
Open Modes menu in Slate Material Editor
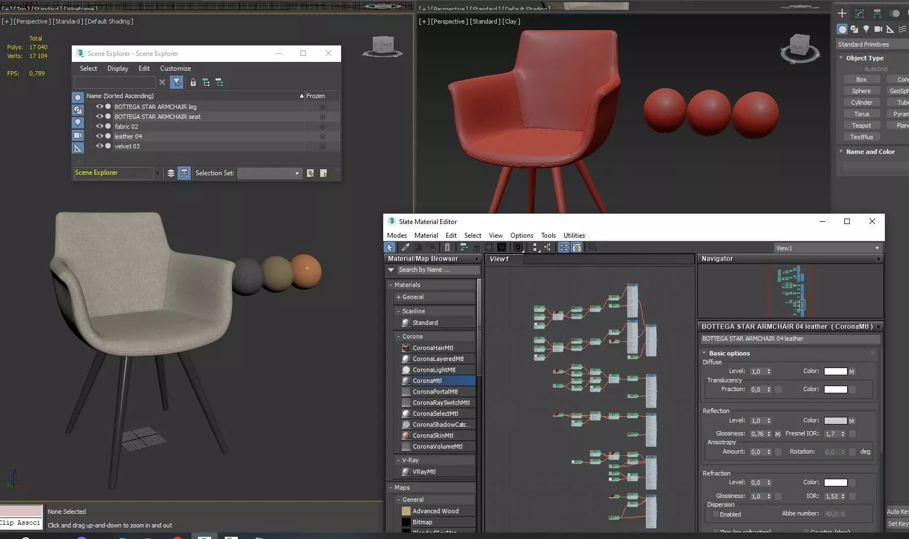pyautogui.click(x=397, y=236)
